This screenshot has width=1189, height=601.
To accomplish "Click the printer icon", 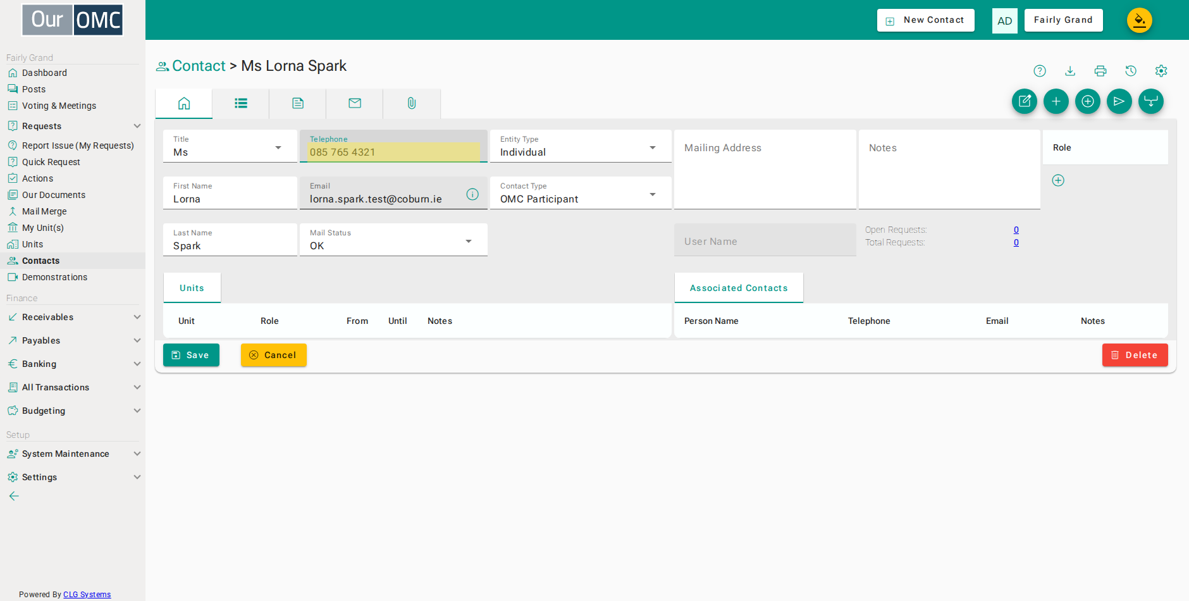I will coord(1100,71).
